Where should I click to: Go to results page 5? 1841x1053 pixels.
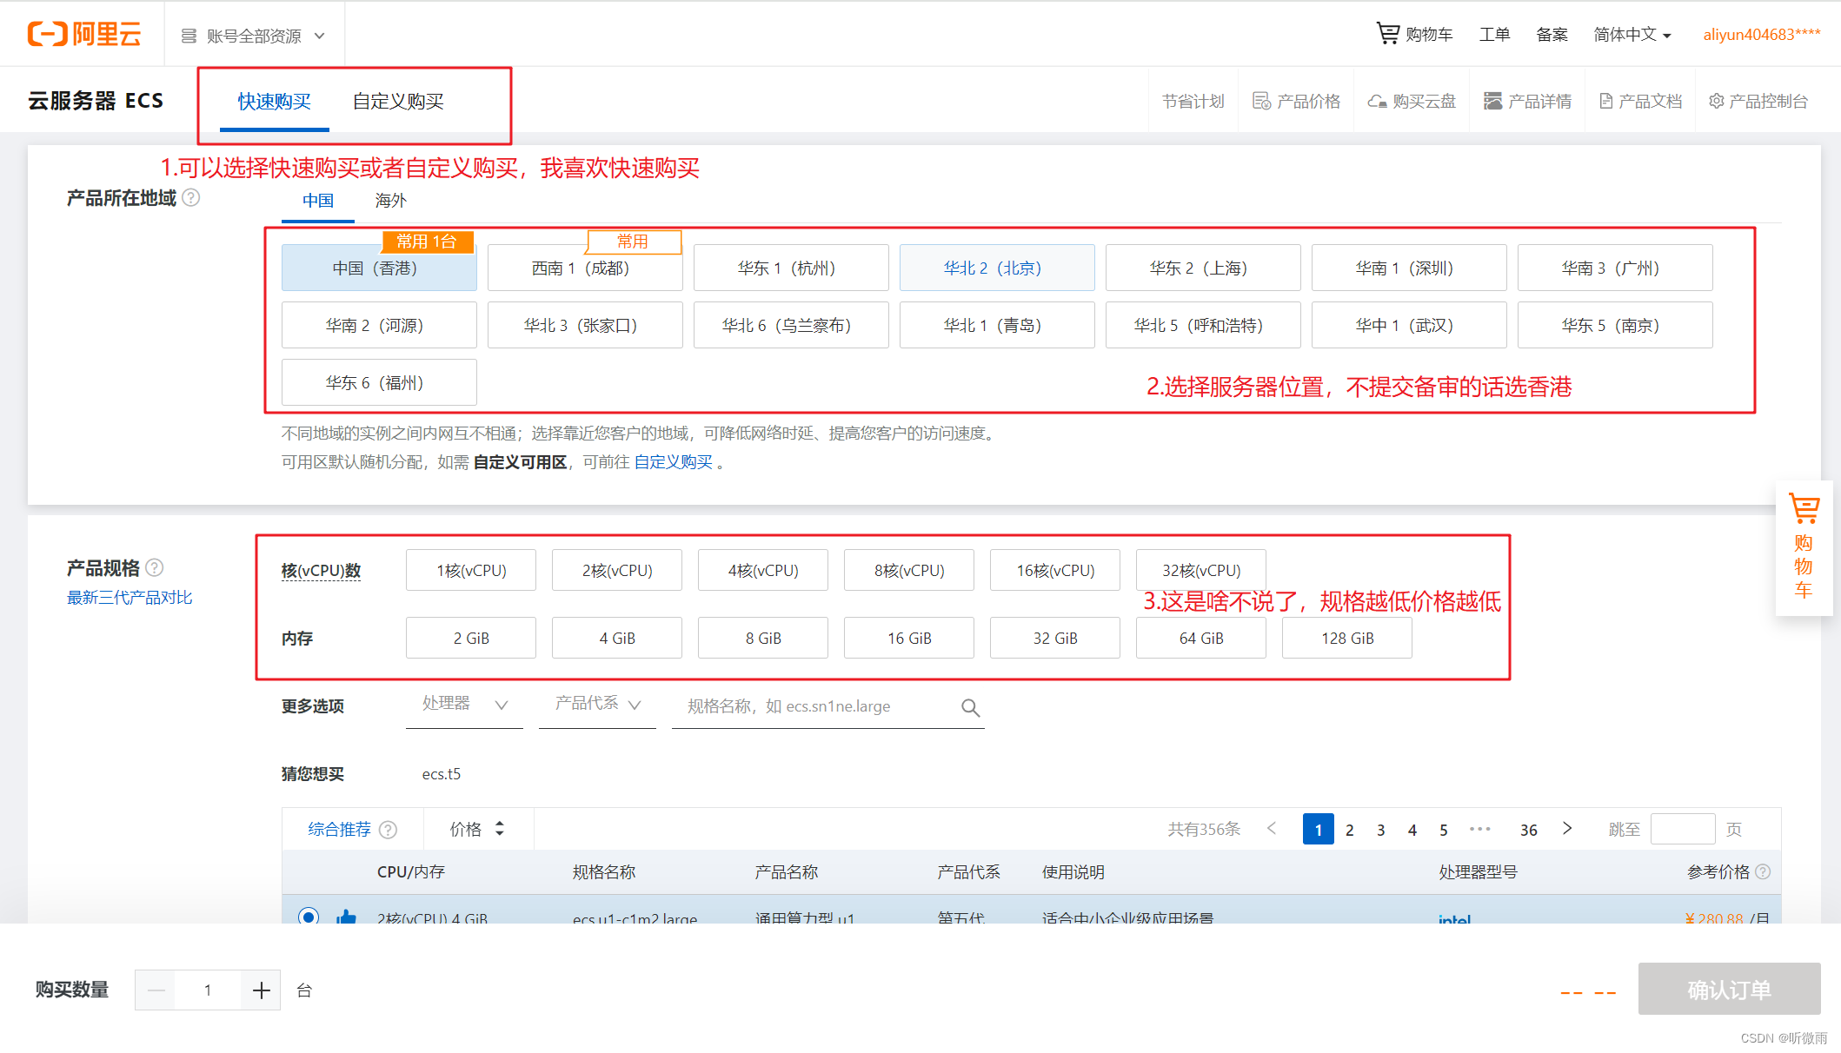coord(1444,830)
